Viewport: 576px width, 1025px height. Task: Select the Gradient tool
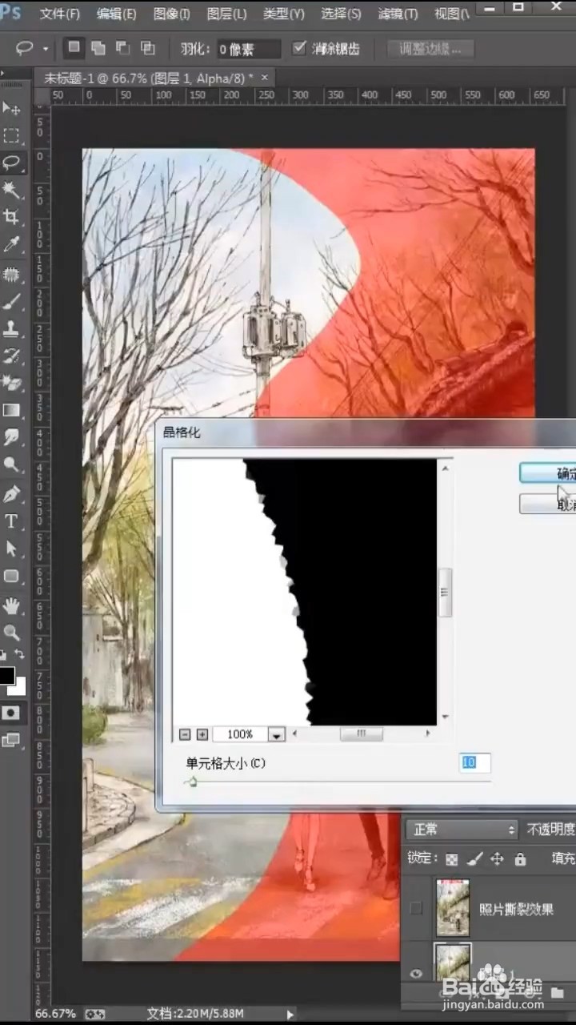pos(11,410)
